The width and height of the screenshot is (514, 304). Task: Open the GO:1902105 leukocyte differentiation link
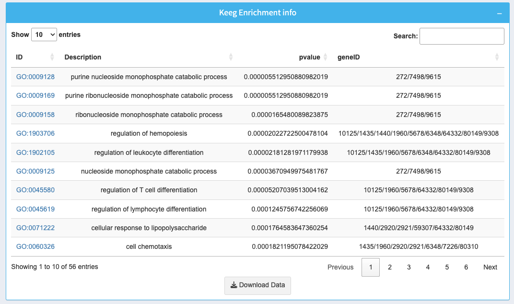coord(35,152)
